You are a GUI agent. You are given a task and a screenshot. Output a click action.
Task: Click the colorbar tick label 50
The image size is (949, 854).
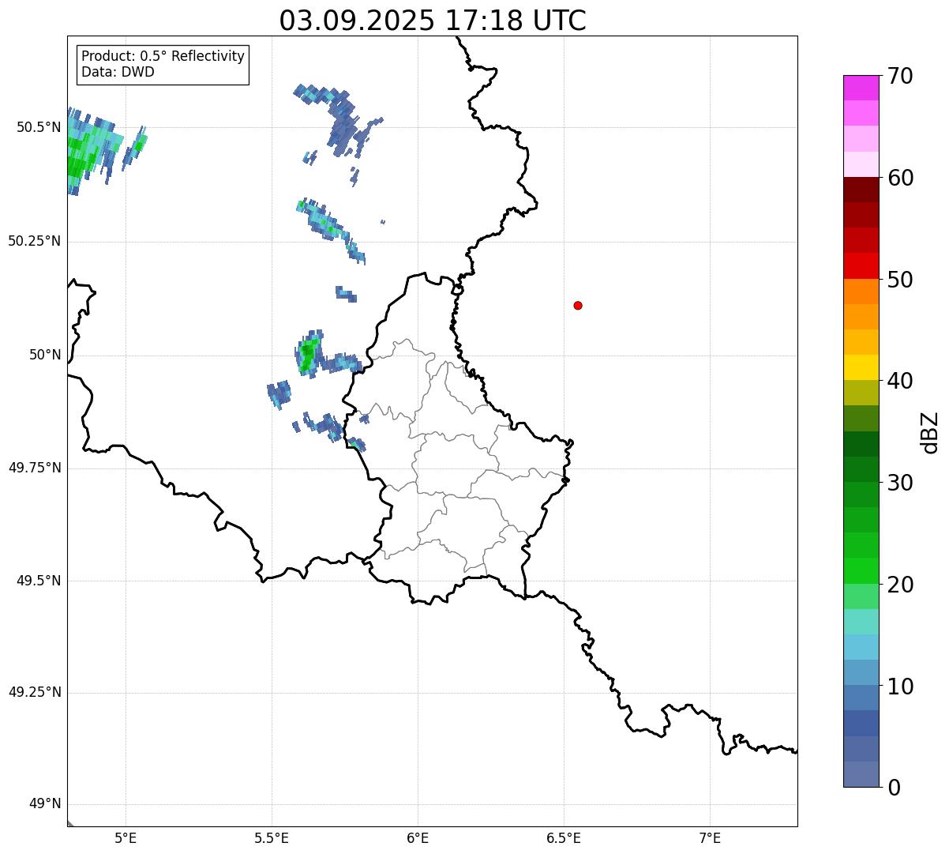point(899,280)
